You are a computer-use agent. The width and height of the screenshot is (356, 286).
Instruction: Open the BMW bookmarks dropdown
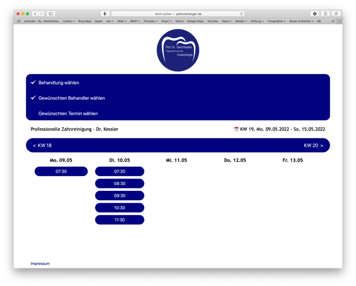coord(135,21)
